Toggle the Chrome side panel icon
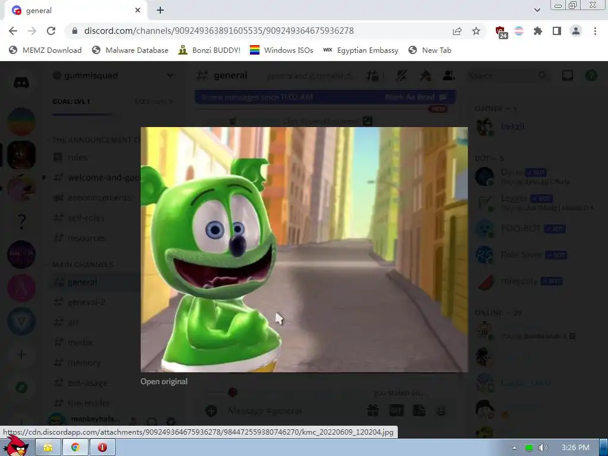 557,31
